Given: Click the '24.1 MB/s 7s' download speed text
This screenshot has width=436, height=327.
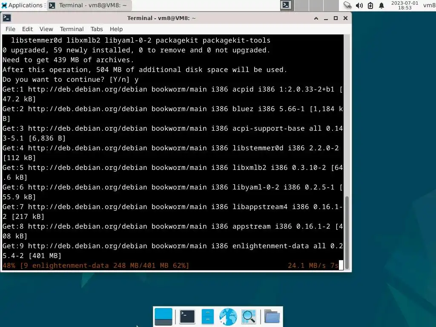Looking at the screenshot, I should pos(313,266).
